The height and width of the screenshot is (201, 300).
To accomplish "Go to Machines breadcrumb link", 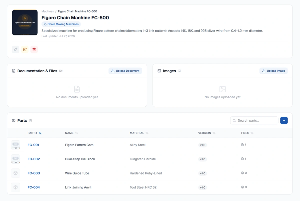I will coord(47,11).
